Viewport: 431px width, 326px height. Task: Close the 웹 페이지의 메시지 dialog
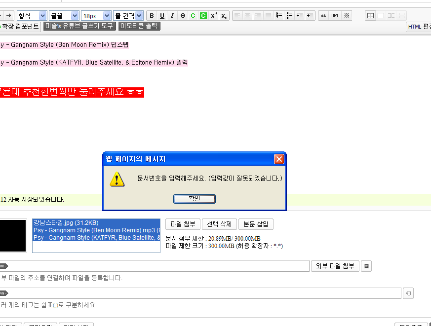coord(279,159)
